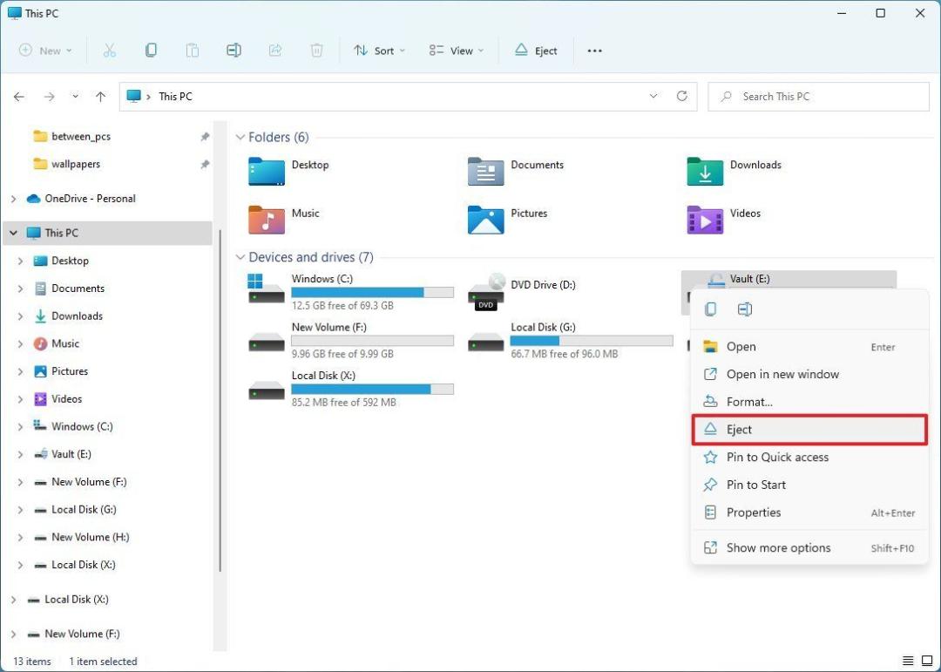Click the navigation pane vertical scrollbar
The height and width of the screenshot is (672, 941).
pos(220,401)
